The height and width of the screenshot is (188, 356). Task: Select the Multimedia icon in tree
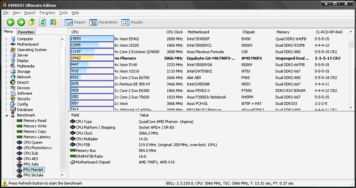13,66
